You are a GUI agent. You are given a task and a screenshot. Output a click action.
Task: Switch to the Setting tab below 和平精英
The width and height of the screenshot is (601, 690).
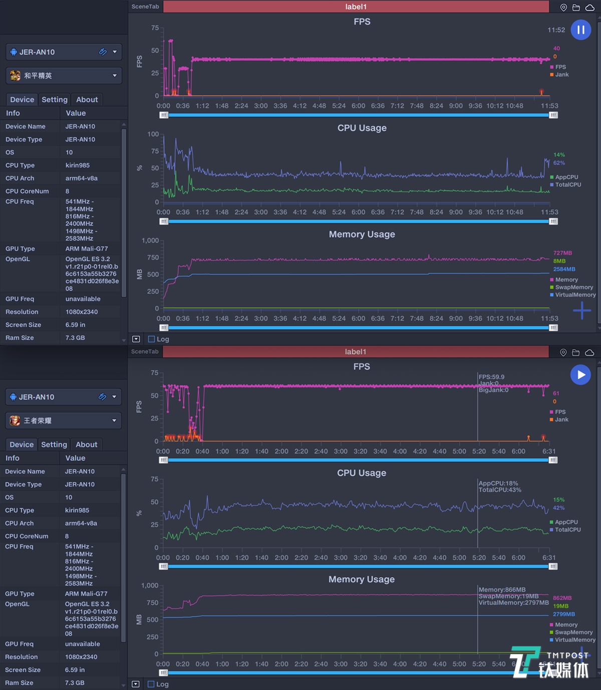(55, 100)
